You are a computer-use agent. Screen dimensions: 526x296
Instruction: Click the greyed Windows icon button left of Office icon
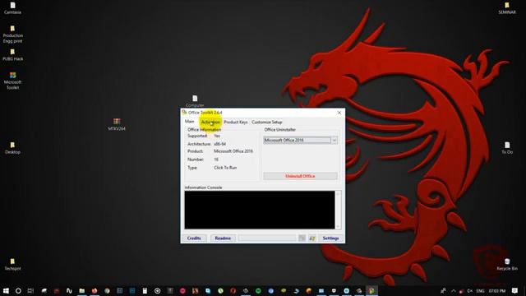point(302,238)
